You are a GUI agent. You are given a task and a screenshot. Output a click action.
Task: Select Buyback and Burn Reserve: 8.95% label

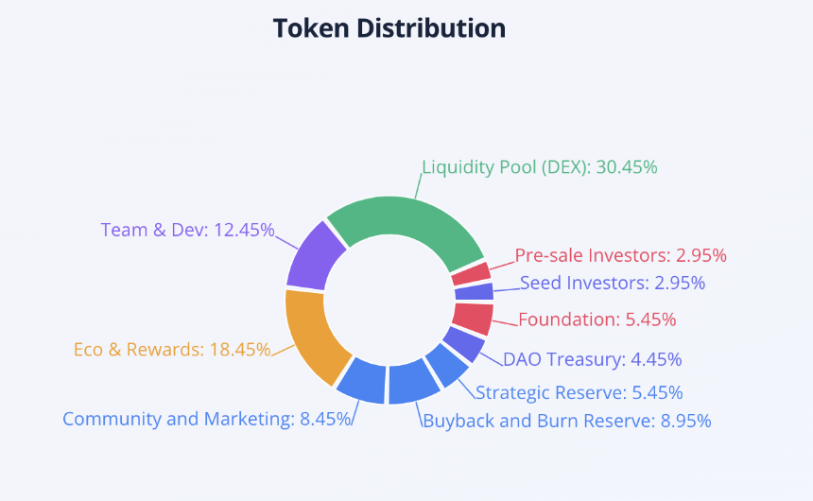coord(566,421)
